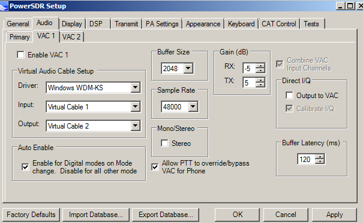Viewport: 363px width, 223px height.
Task: Open the Driver dropdown arrow
Action: coord(136,88)
